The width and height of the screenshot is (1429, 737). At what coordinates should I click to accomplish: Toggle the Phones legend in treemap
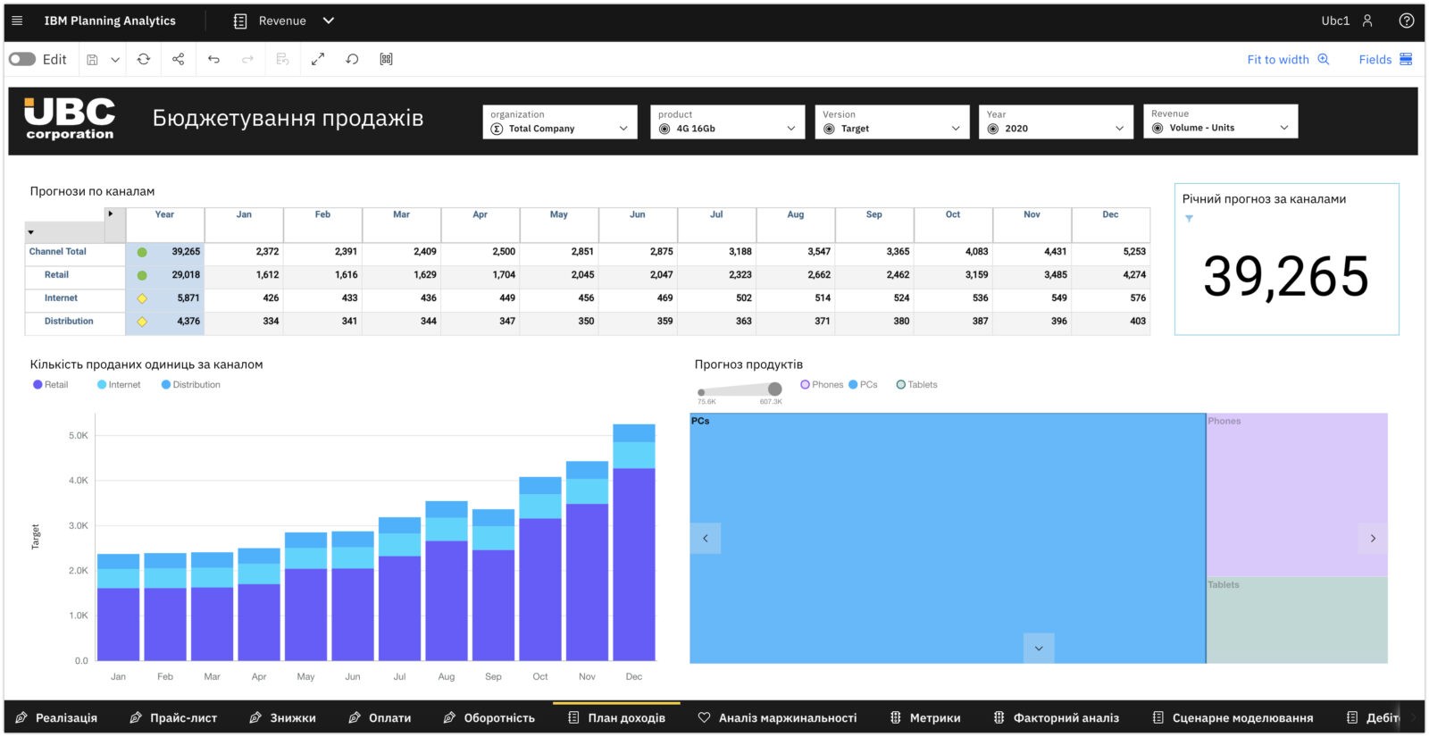[822, 385]
